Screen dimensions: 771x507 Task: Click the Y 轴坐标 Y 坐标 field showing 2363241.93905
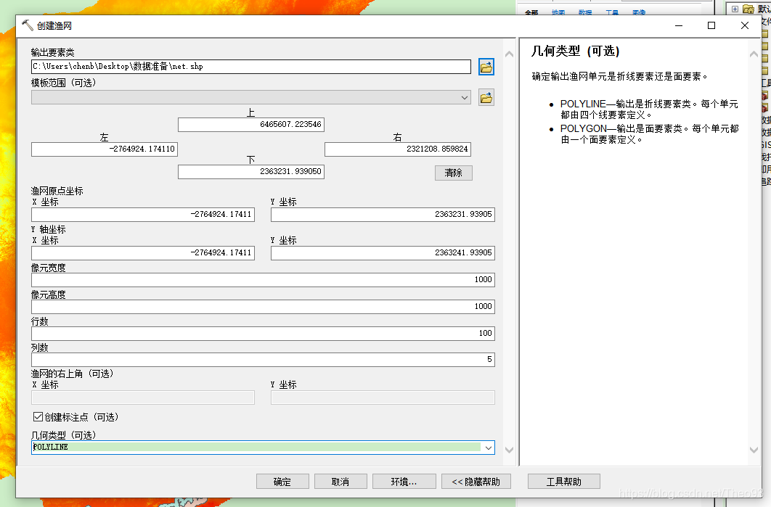tap(383, 252)
